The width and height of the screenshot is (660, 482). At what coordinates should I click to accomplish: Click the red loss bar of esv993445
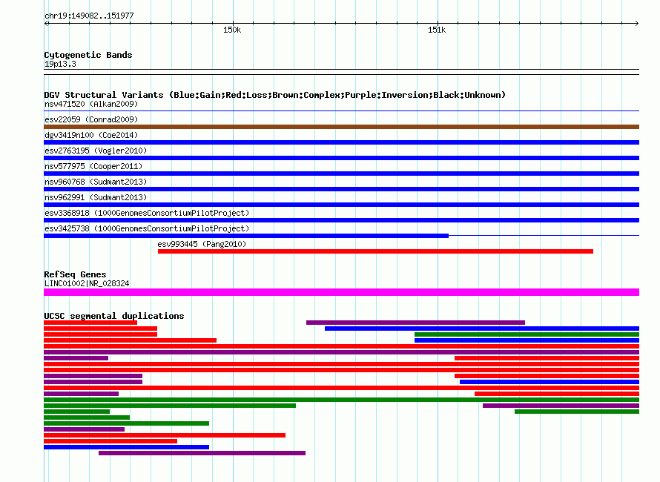pyautogui.click(x=375, y=251)
